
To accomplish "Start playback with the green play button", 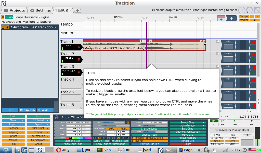I will coord(235,121).
